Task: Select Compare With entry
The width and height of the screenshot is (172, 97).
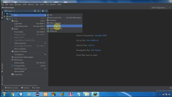Action: coord(29,66)
